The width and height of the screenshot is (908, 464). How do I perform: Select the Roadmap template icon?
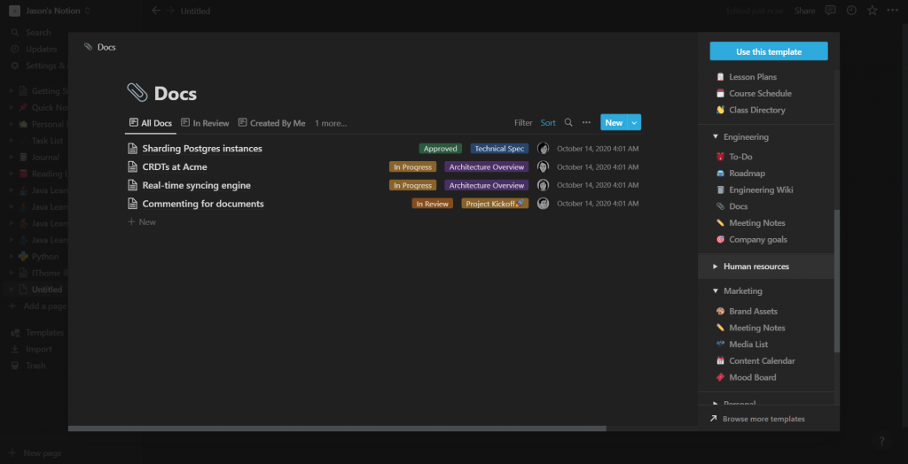pos(720,173)
